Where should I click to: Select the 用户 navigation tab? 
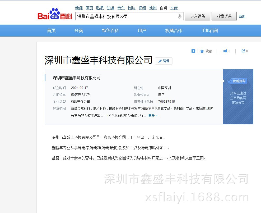pos(142,31)
